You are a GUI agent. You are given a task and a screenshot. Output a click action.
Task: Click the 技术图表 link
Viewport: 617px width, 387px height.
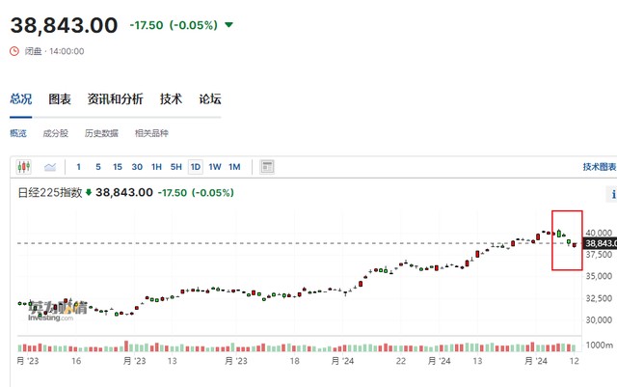600,167
